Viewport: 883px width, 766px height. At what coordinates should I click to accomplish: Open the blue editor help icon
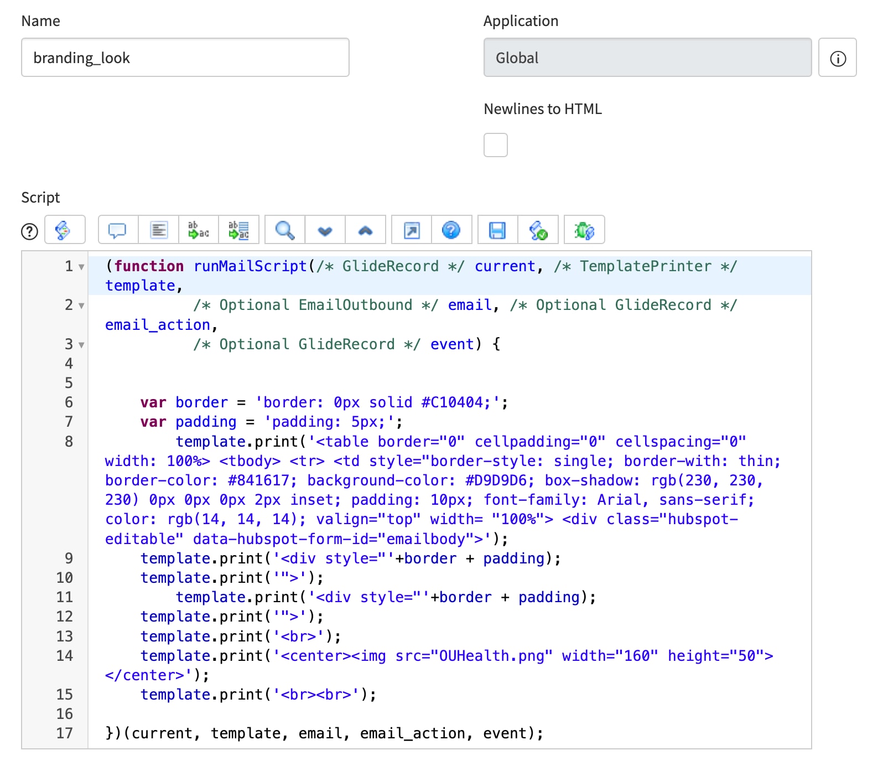(451, 230)
